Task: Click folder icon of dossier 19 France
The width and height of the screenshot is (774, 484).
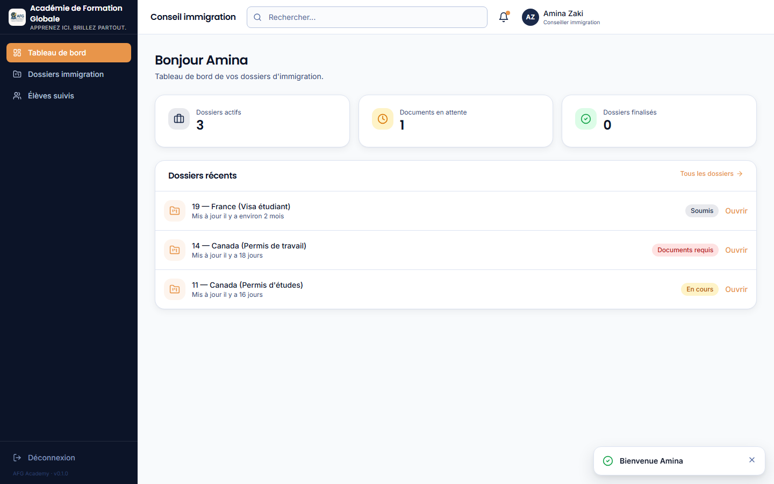Action: click(175, 211)
